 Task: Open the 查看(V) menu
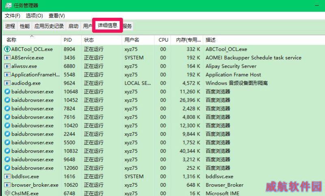click(57, 16)
